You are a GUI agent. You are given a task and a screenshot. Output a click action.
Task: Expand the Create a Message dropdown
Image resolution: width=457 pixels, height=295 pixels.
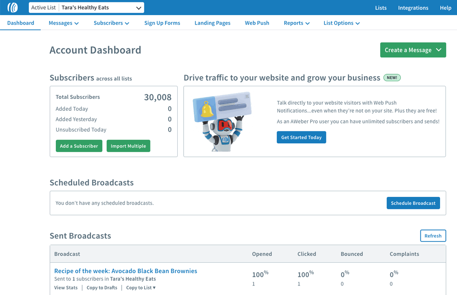pos(413,50)
